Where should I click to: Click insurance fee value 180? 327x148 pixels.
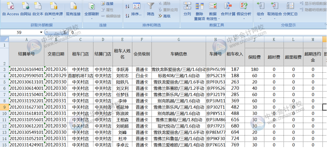[255, 69]
